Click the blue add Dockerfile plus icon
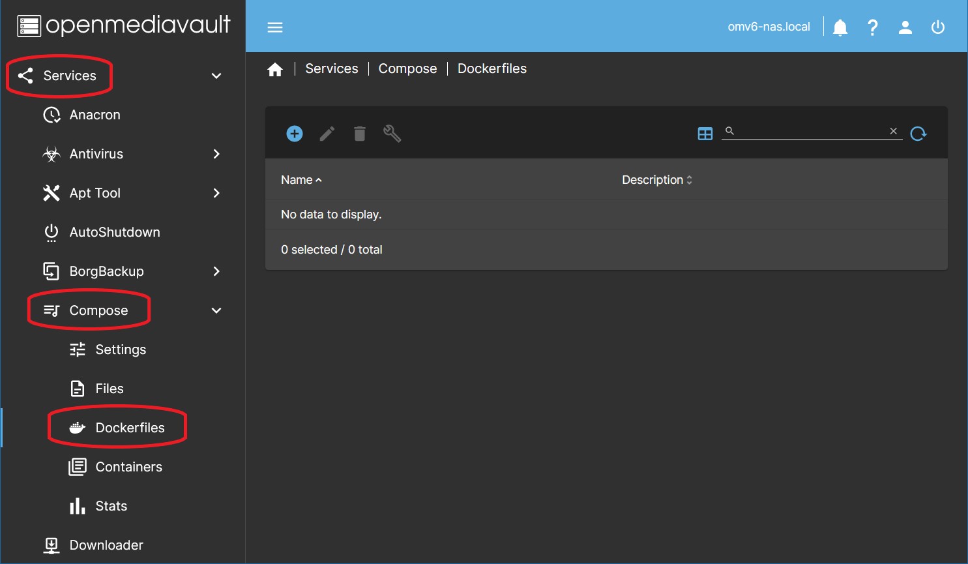This screenshot has height=564, width=968. point(295,134)
